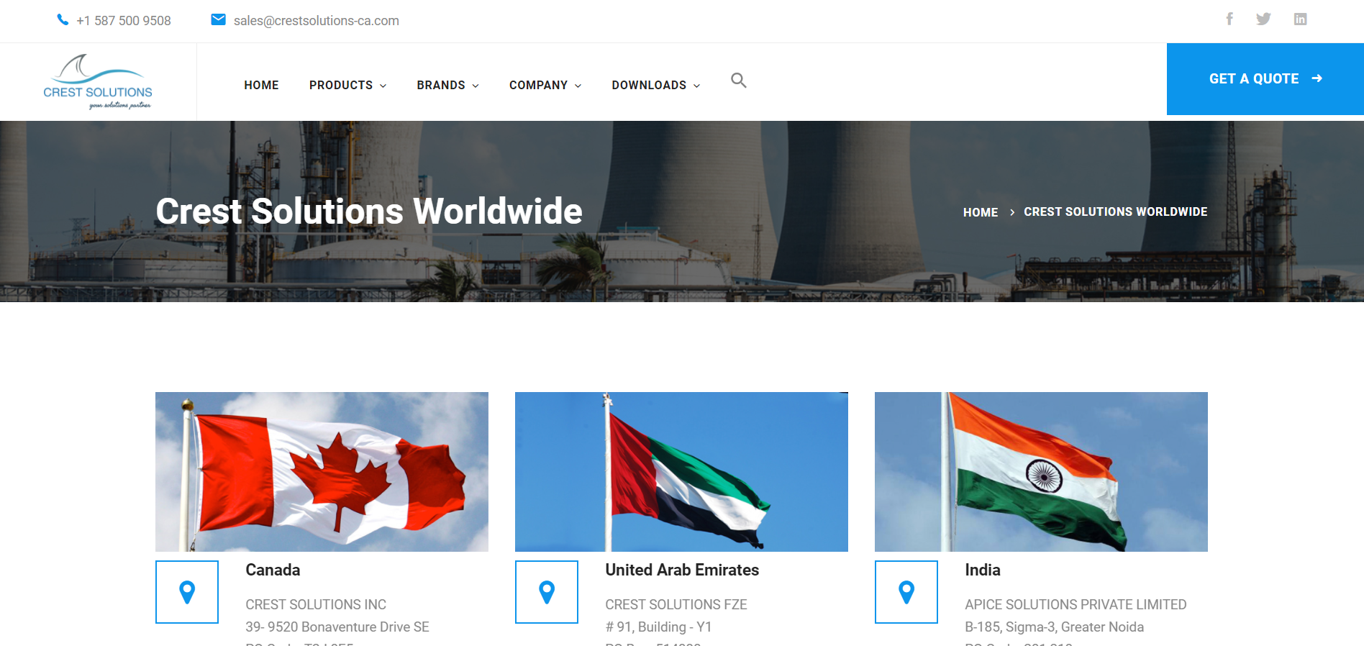Open the Brands menu item

[441, 85]
